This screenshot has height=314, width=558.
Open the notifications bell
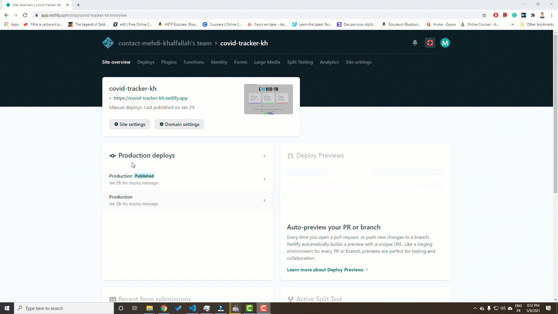coord(415,43)
